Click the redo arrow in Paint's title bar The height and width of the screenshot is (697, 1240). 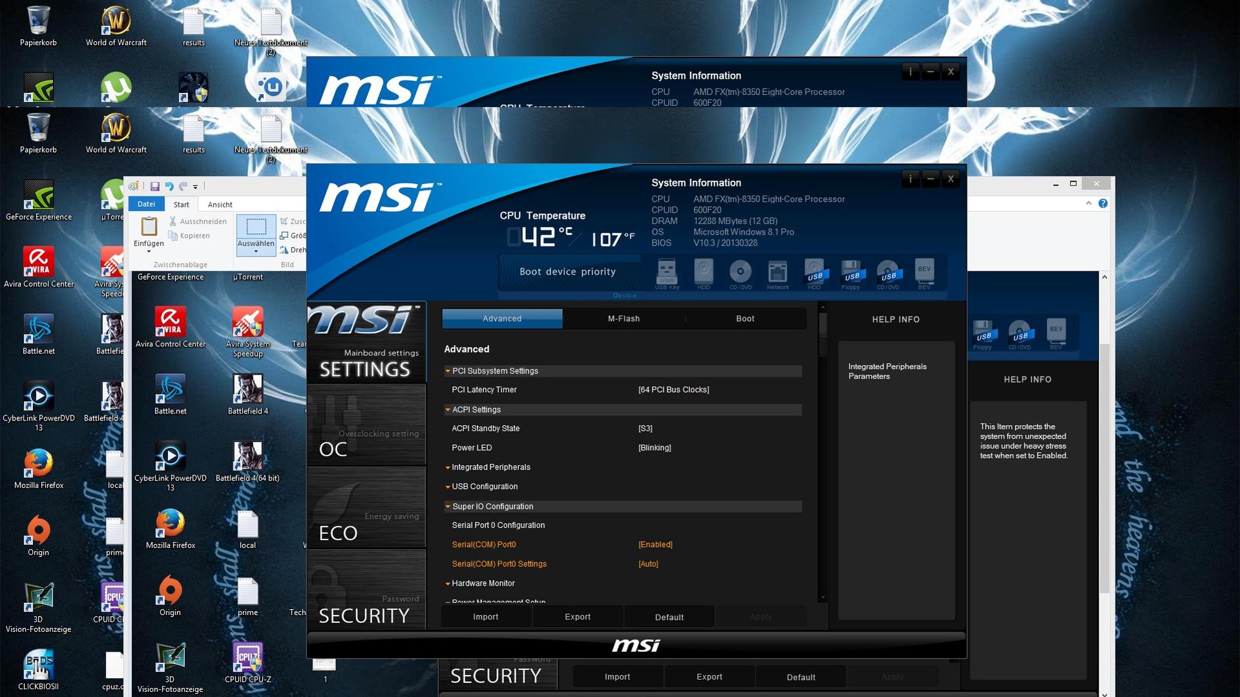[x=183, y=187]
